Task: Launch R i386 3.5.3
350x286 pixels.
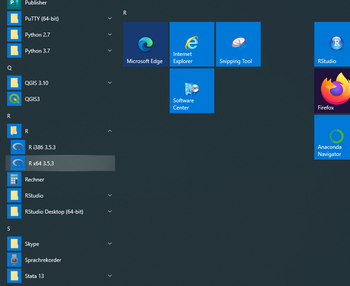Action: click(x=42, y=147)
